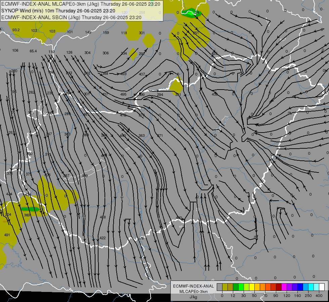Click the '124' value in the green patch
This screenshot has height=302, width=329.
click(196, 12)
